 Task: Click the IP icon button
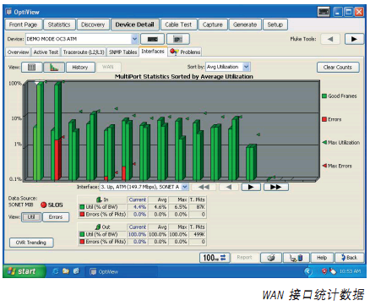pyautogui.click(x=177, y=39)
